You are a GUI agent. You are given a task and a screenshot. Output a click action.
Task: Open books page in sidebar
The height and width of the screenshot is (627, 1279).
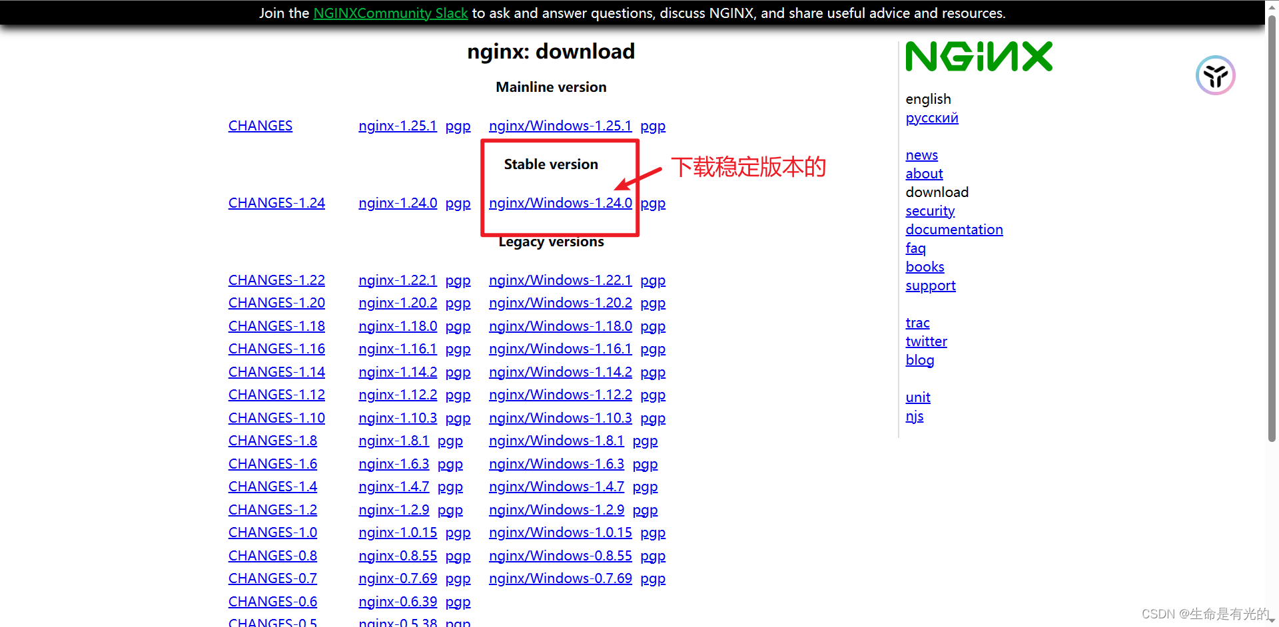pos(925,267)
